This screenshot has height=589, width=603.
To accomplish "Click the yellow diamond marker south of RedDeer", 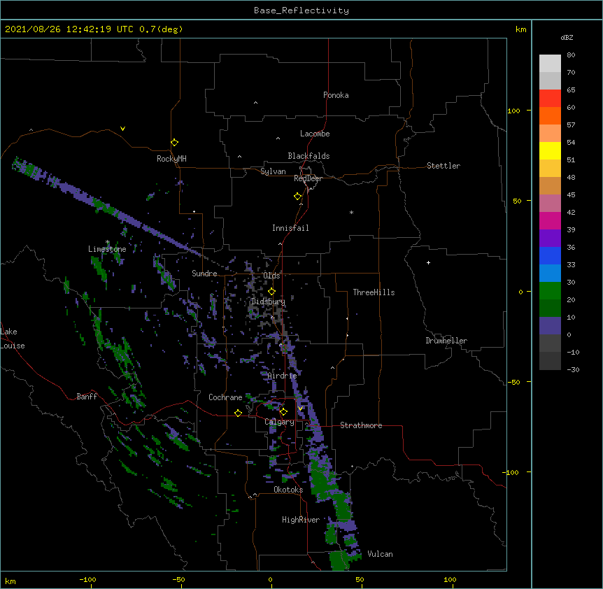I will click(297, 197).
